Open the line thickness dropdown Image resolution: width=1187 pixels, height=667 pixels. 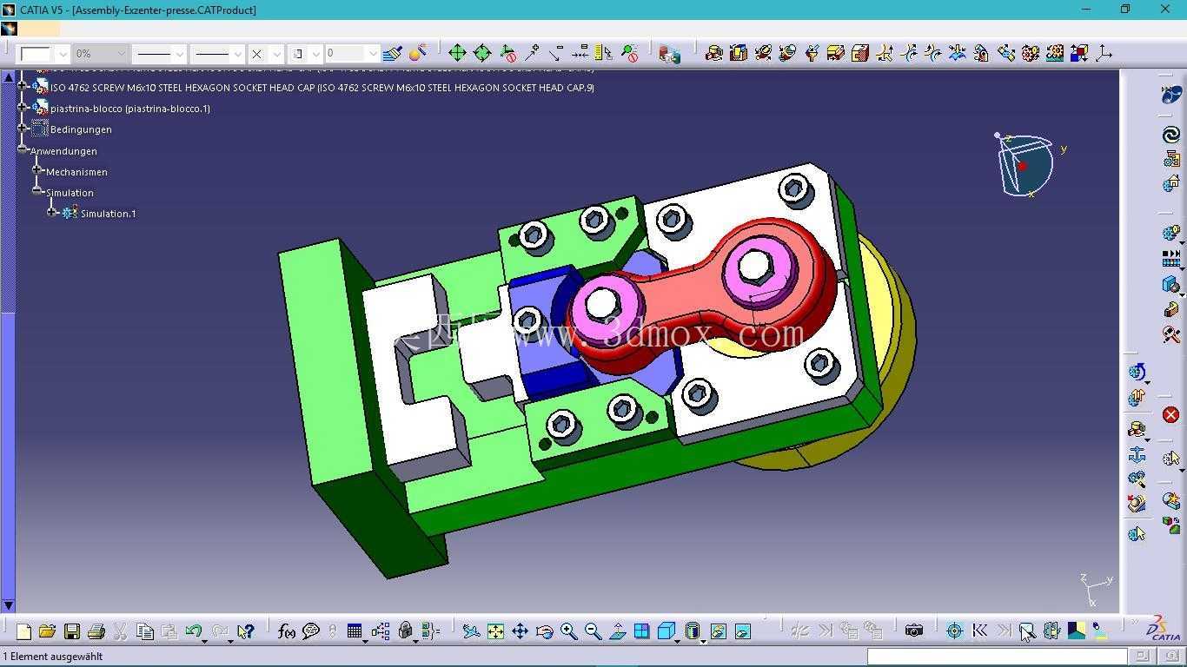pos(179,54)
